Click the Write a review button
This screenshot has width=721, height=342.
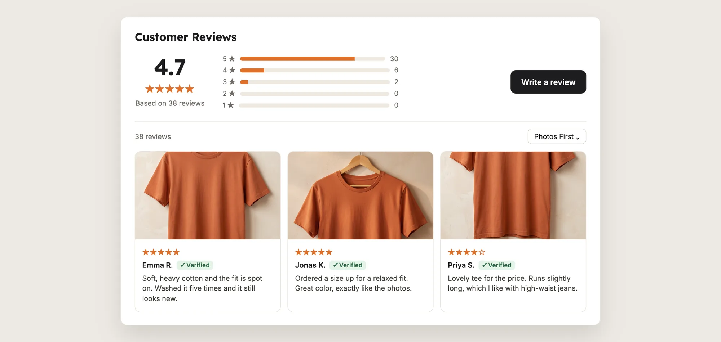[x=548, y=82]
